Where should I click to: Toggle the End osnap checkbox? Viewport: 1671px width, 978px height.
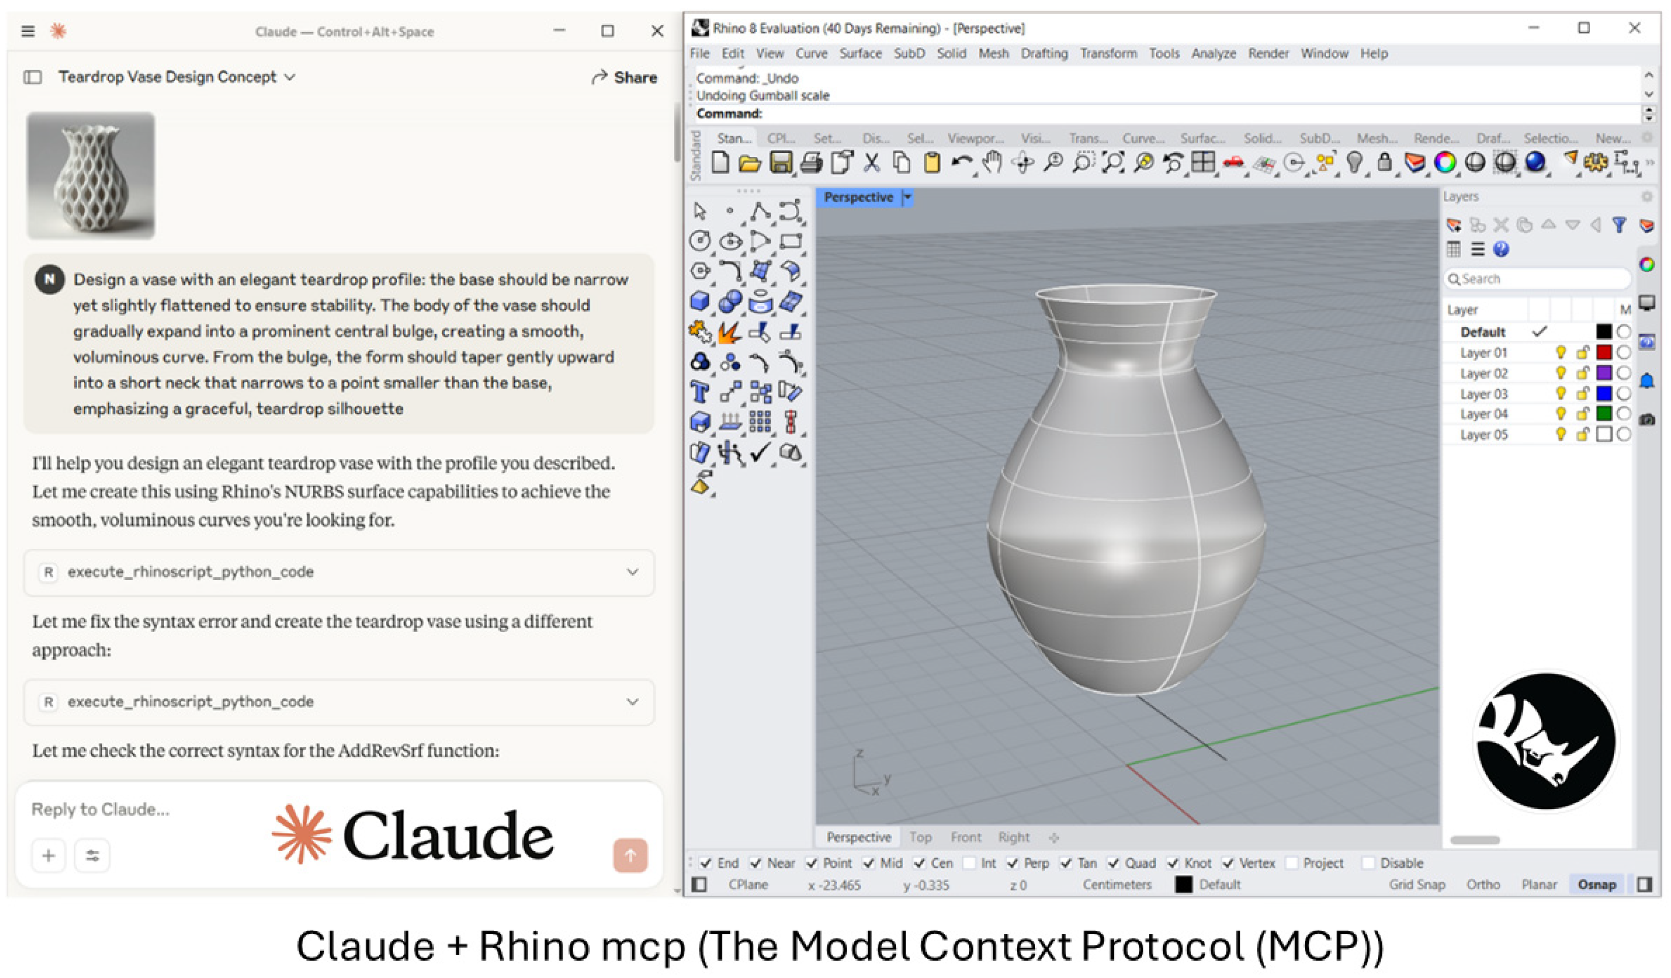tap(706, 863)
